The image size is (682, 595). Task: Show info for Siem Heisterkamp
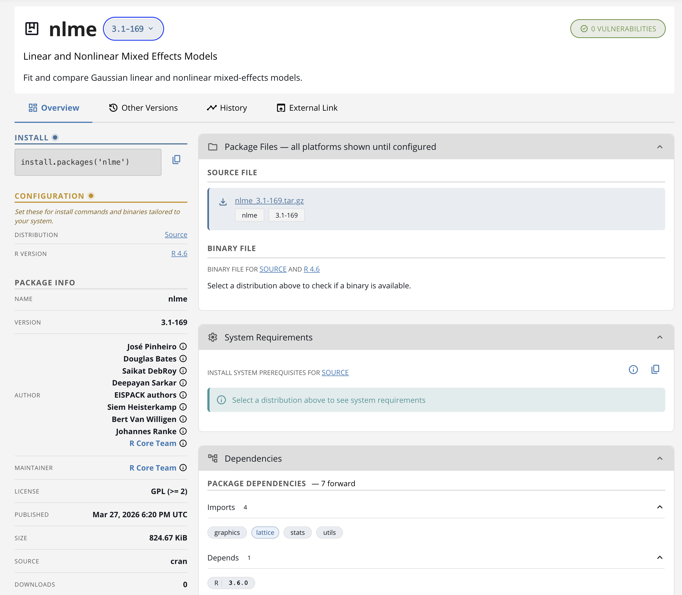click(x=183, y=407)
